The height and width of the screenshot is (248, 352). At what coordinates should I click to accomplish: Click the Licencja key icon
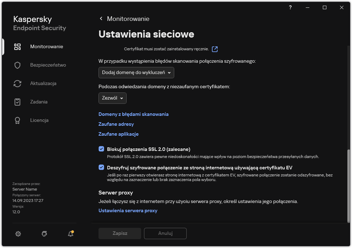pyautogui.click(x=17, y=120)
